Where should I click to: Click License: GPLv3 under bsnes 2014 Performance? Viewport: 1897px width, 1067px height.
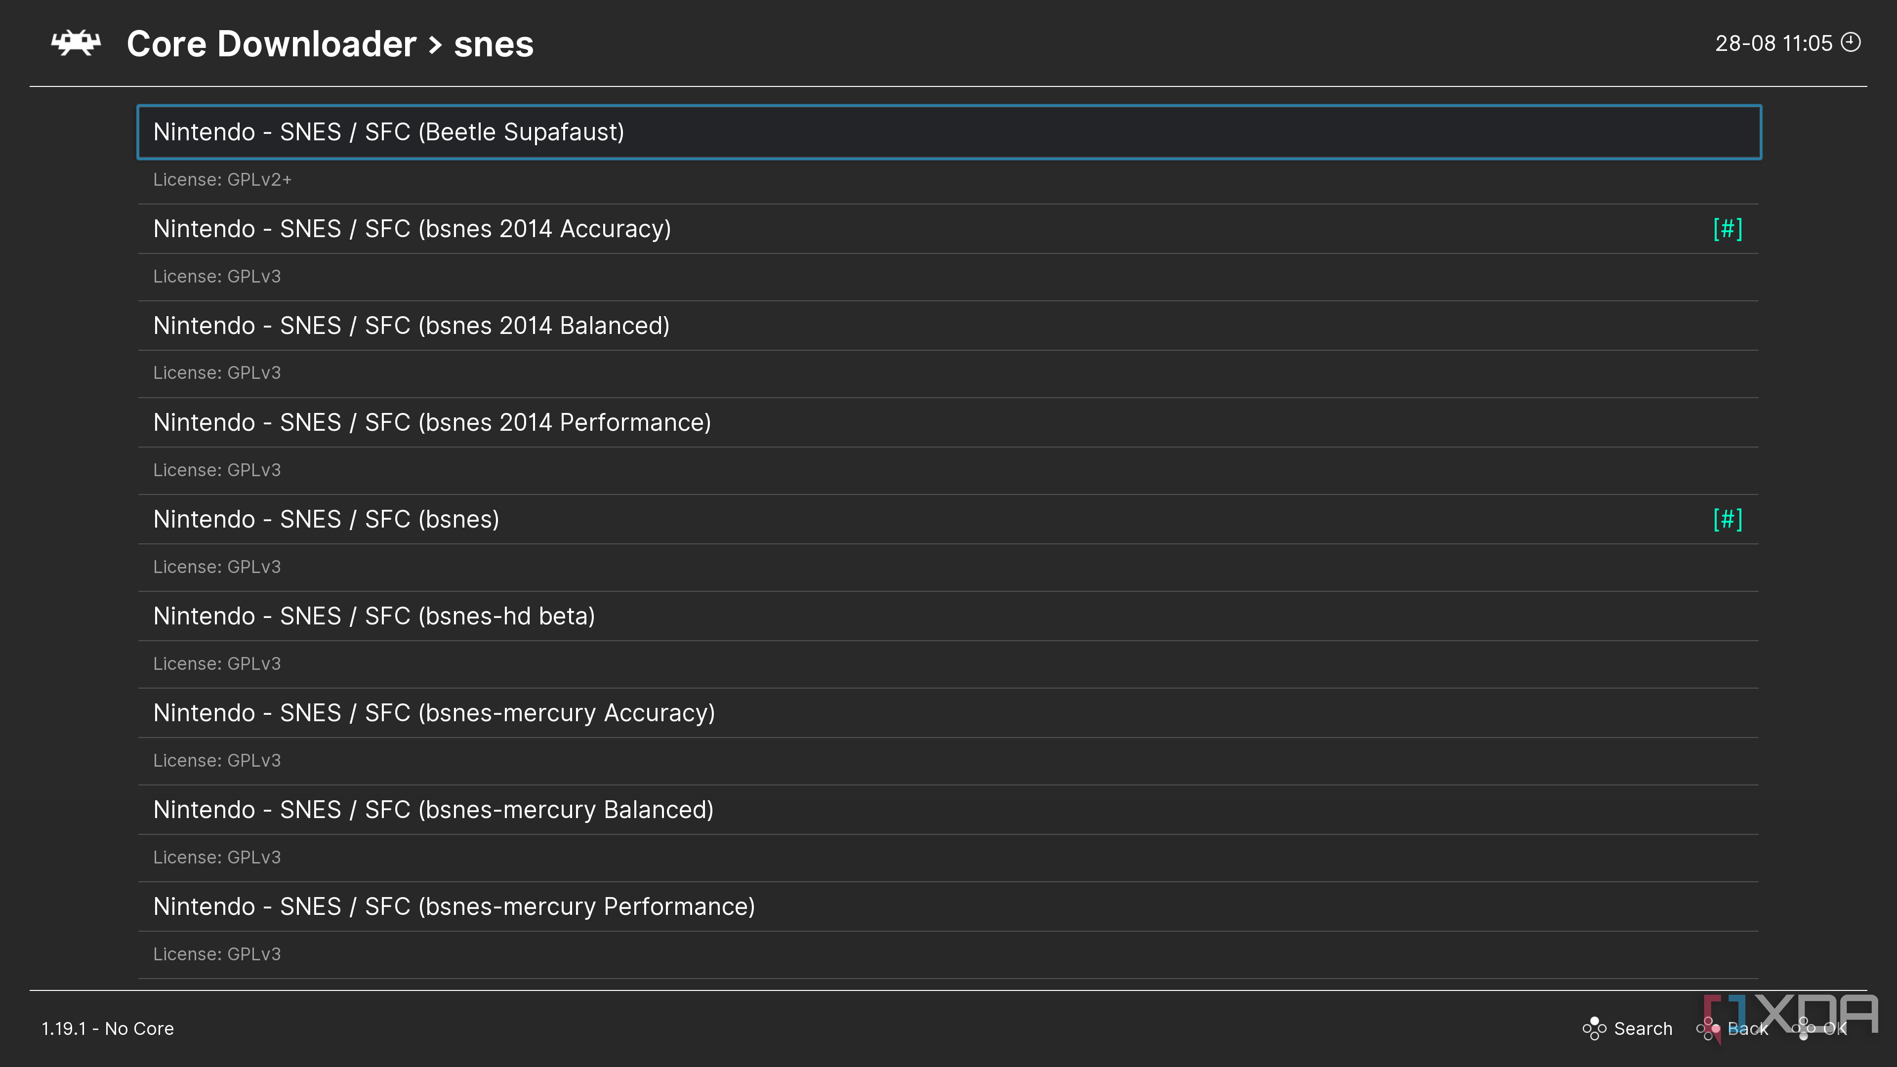click(x=217, y=471)
